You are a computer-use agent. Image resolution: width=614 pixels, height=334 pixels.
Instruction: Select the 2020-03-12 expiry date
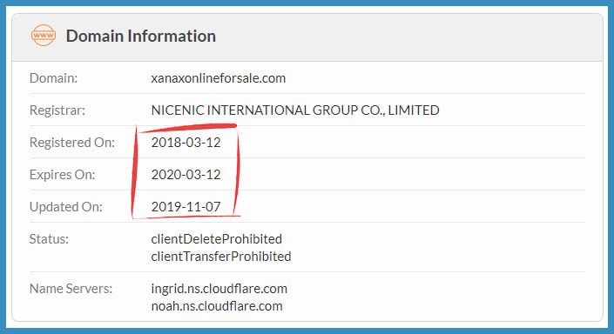pyautogui.click(x=186, y=175)
